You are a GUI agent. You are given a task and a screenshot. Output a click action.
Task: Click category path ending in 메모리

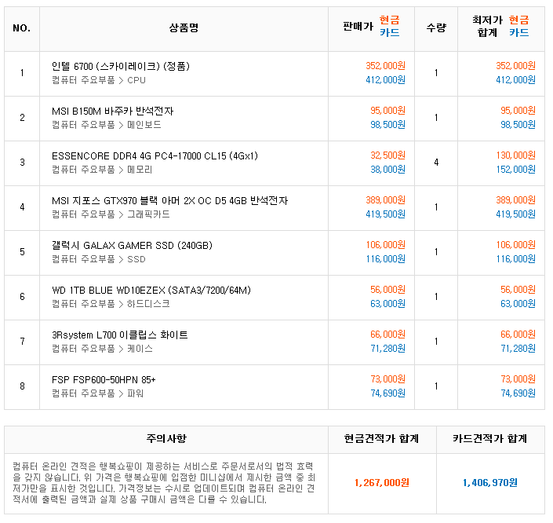tap(102, 170)
